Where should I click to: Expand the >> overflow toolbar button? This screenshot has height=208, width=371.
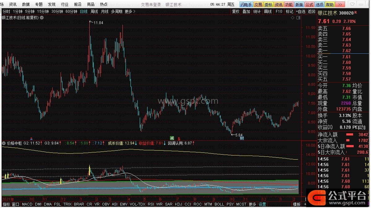pyautogui.click(x=339, y=5)
